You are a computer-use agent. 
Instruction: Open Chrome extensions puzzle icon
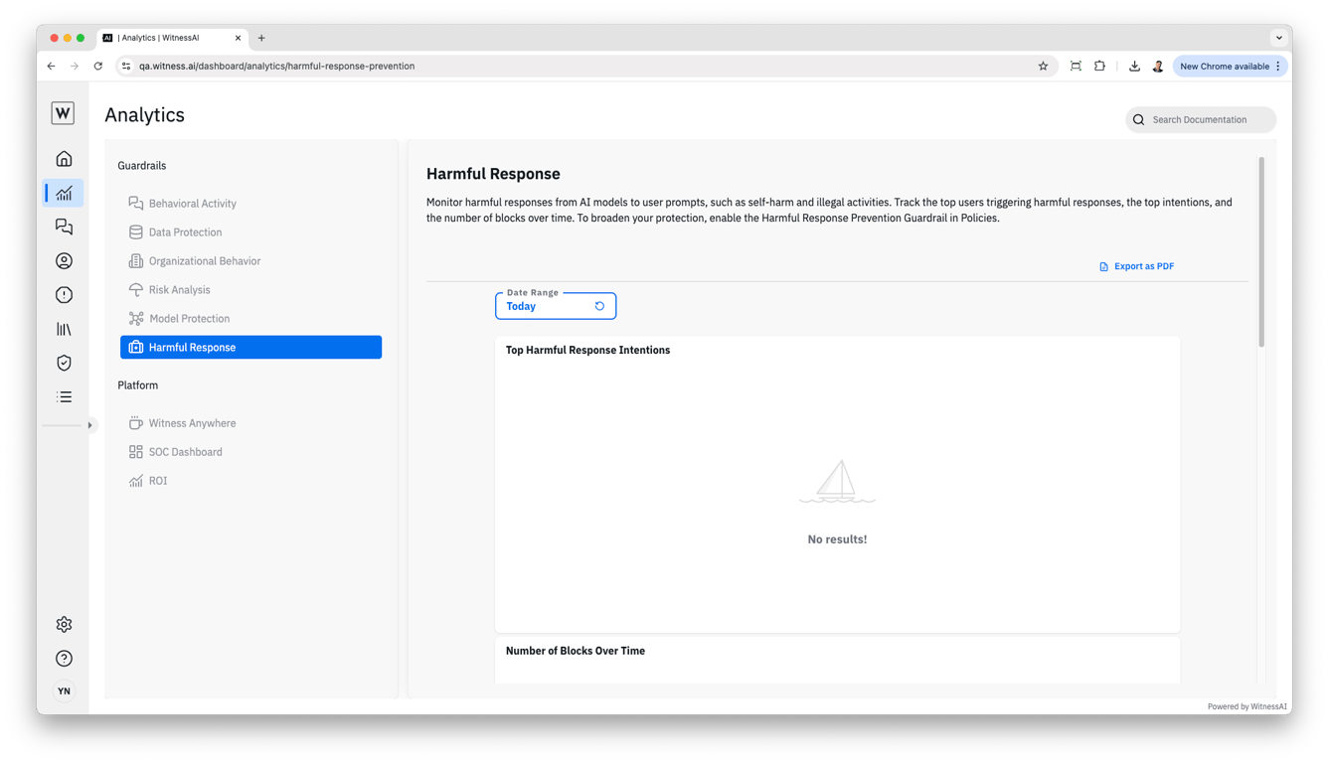coord(1099,67)
